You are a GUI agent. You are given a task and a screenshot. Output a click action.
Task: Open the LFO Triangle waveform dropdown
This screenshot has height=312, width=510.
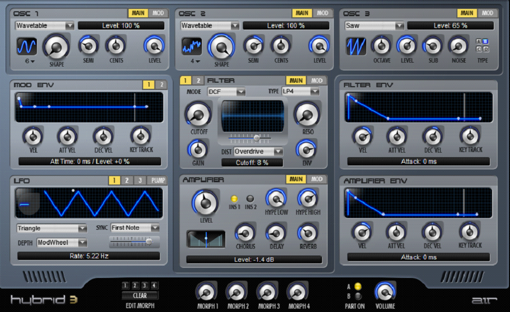coord(51,228)
